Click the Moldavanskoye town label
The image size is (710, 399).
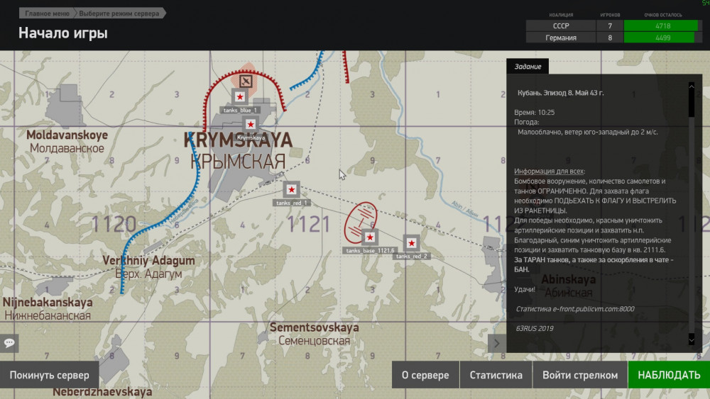click(x=67, y=135)
